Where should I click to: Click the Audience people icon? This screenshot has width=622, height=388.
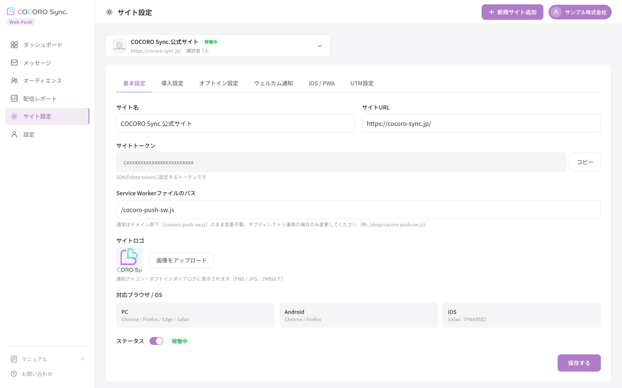tap(14, 81)
